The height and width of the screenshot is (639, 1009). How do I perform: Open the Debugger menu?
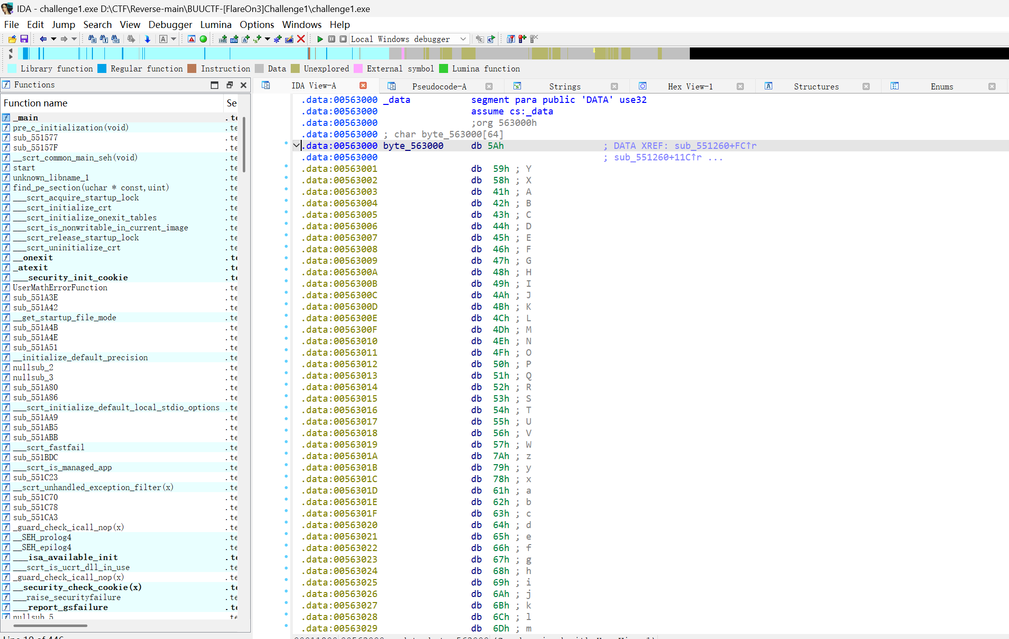click(170, 24)
